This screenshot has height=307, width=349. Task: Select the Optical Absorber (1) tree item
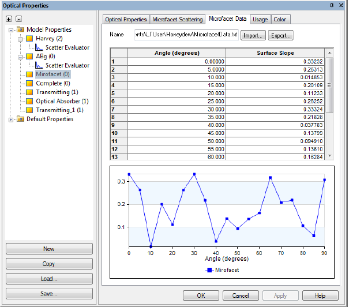pyautogui.click(x=62, y=102)
